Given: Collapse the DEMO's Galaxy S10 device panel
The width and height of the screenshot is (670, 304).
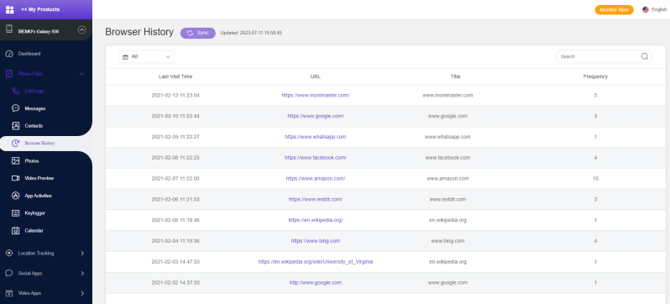Looking at the screenshot, I should (x=82, y=30).
